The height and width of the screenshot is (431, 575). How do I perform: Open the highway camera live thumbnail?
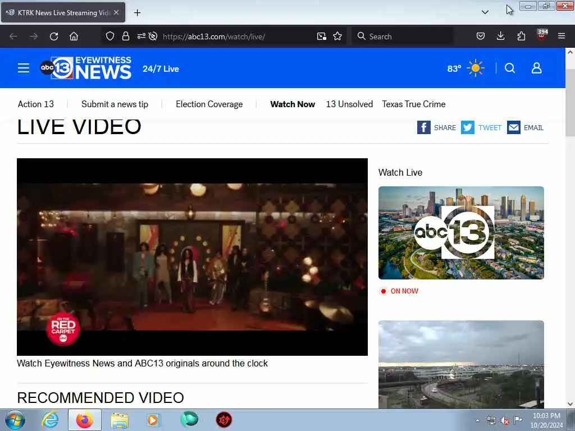[x=461, y=365]
